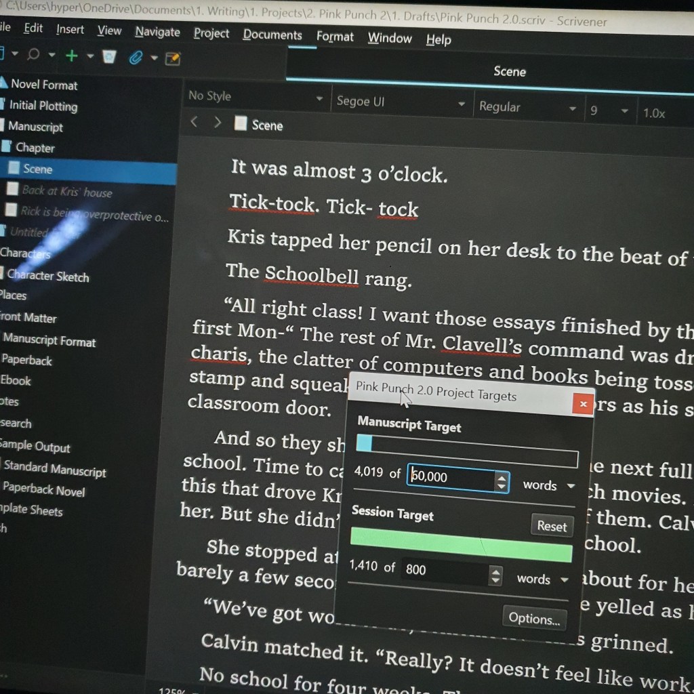Click the Reset session target button

click(552, 526)
